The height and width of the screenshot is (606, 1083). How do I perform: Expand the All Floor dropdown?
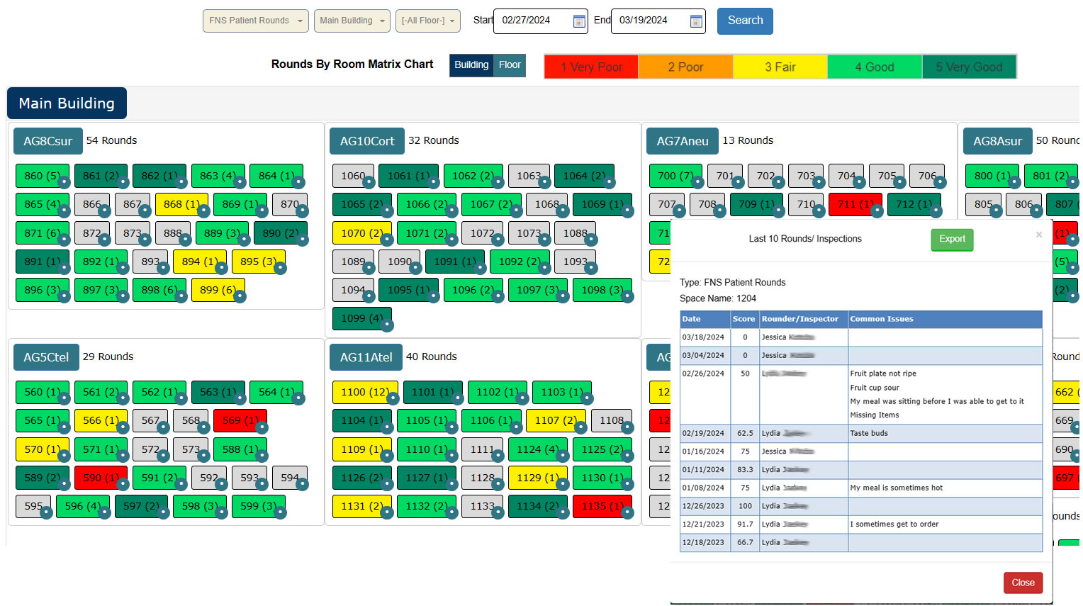(427, 21)
